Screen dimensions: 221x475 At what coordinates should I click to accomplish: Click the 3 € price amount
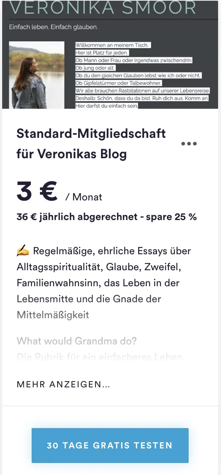(37, 192)
